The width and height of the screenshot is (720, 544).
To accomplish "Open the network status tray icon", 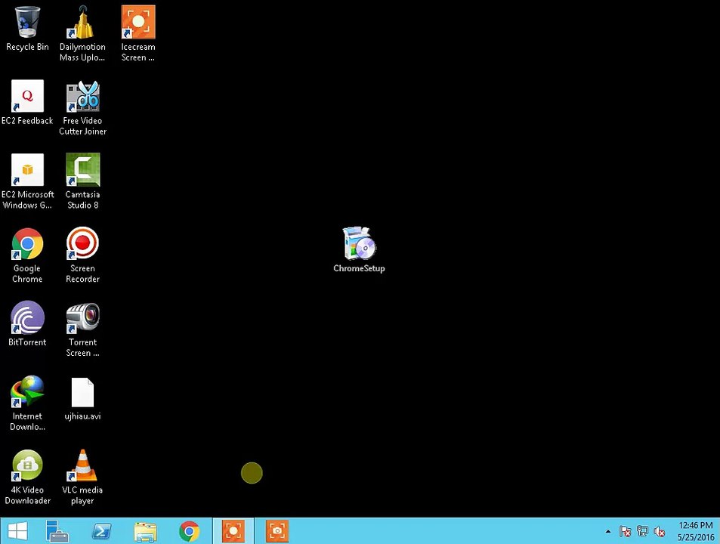I will click(x=642, y=532).
